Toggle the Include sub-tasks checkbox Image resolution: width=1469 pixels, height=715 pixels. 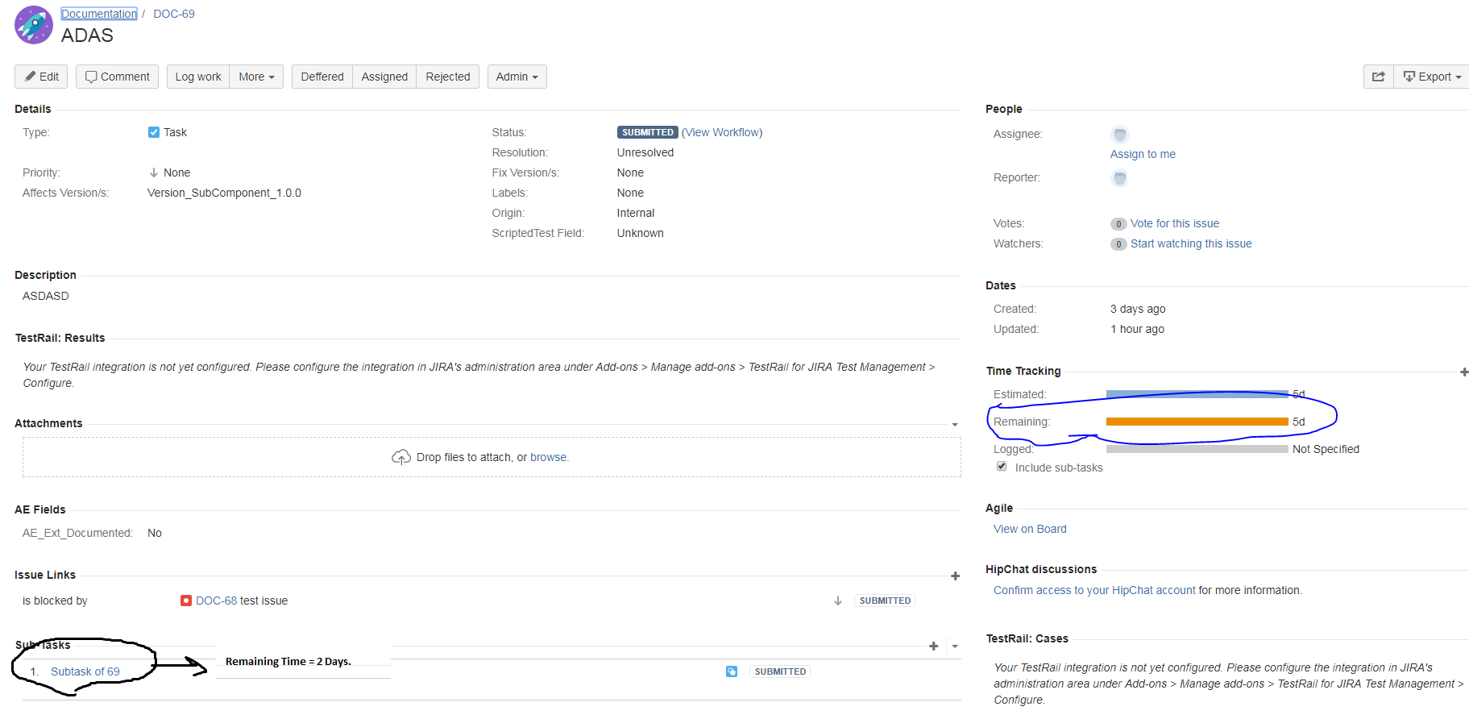tap(1002, 467)
